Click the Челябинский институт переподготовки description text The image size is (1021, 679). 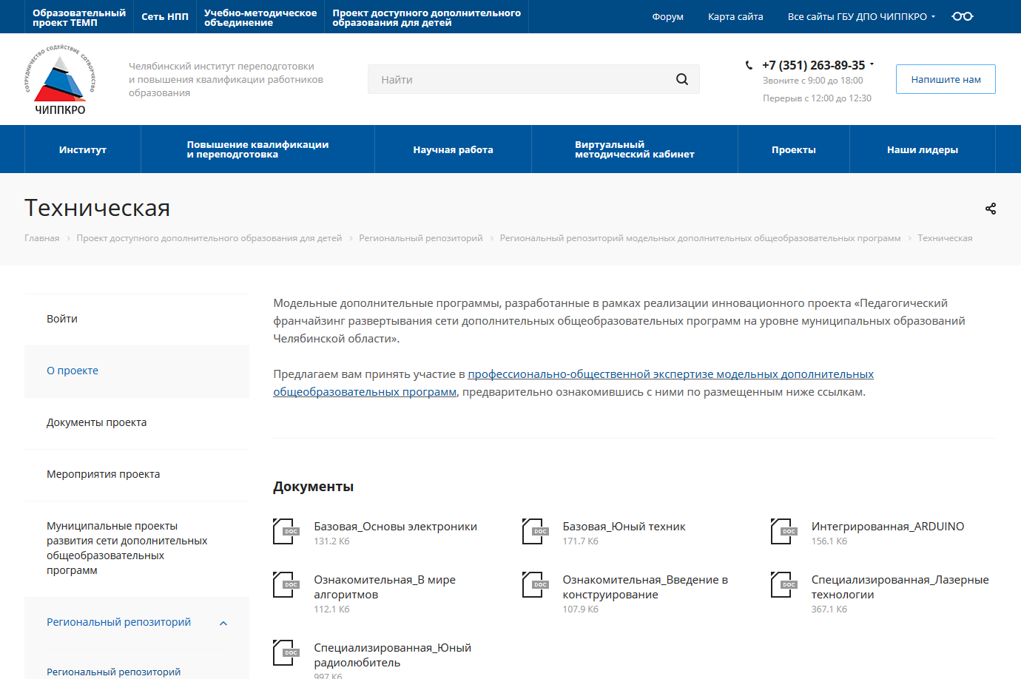tap(226, 79)
